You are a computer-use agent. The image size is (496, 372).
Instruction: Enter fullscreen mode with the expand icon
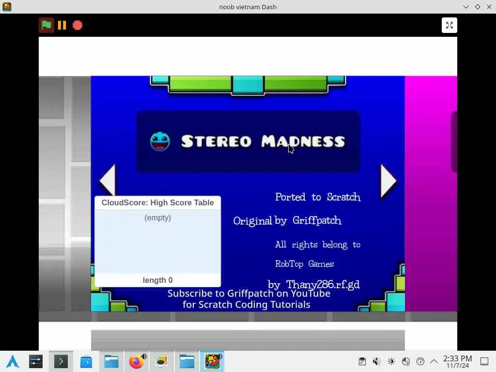(449, 25)
